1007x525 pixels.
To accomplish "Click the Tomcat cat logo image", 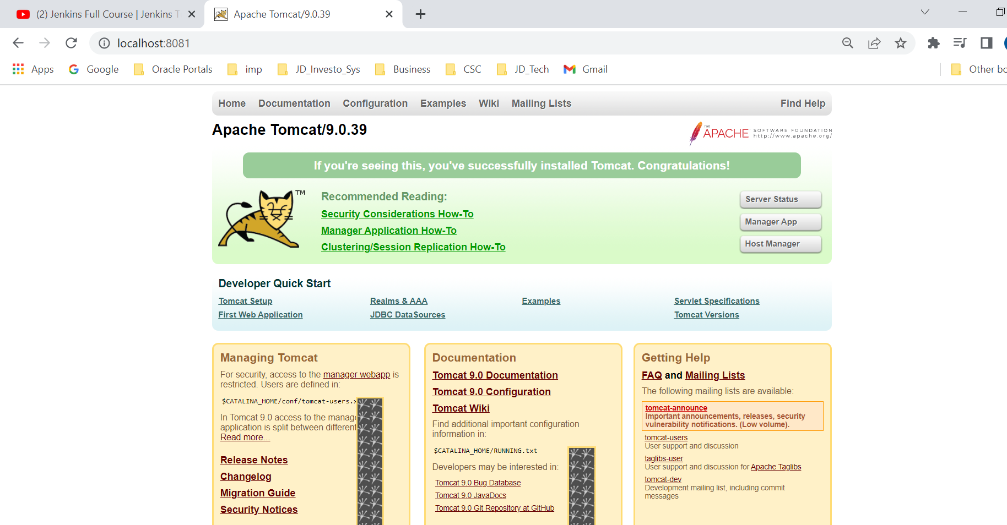I will click(262, 219).
